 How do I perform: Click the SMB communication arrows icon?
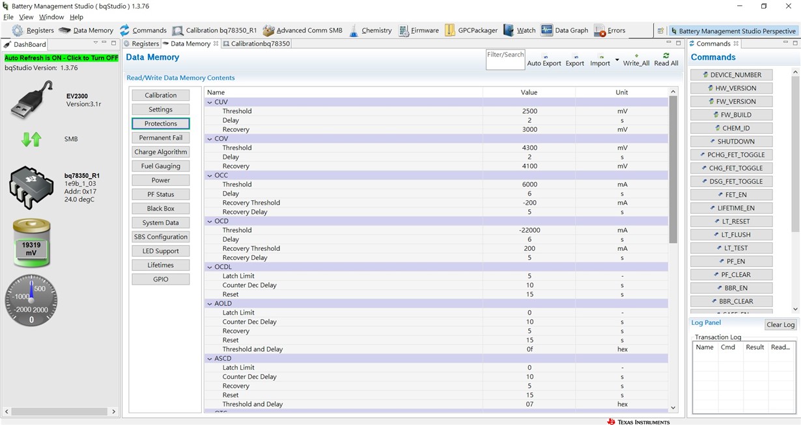(31, 139)
